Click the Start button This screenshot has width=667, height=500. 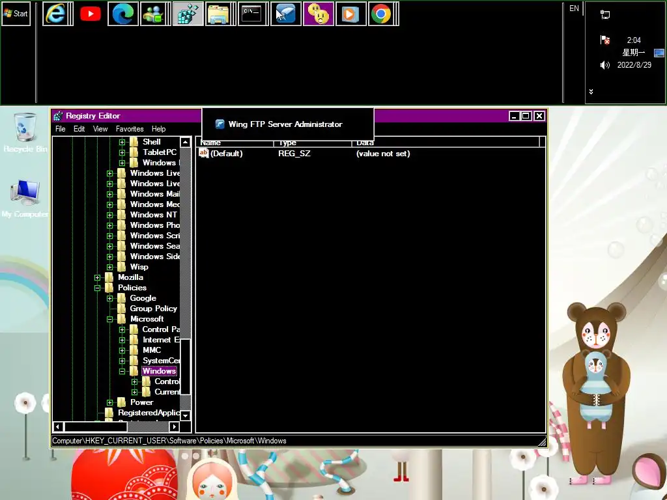(16, 14)
